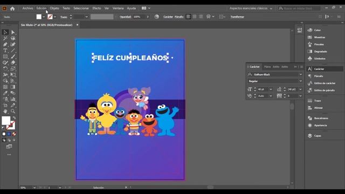Enable Draw Normal mode
The image size is (345, 194).
pos(4,140)
